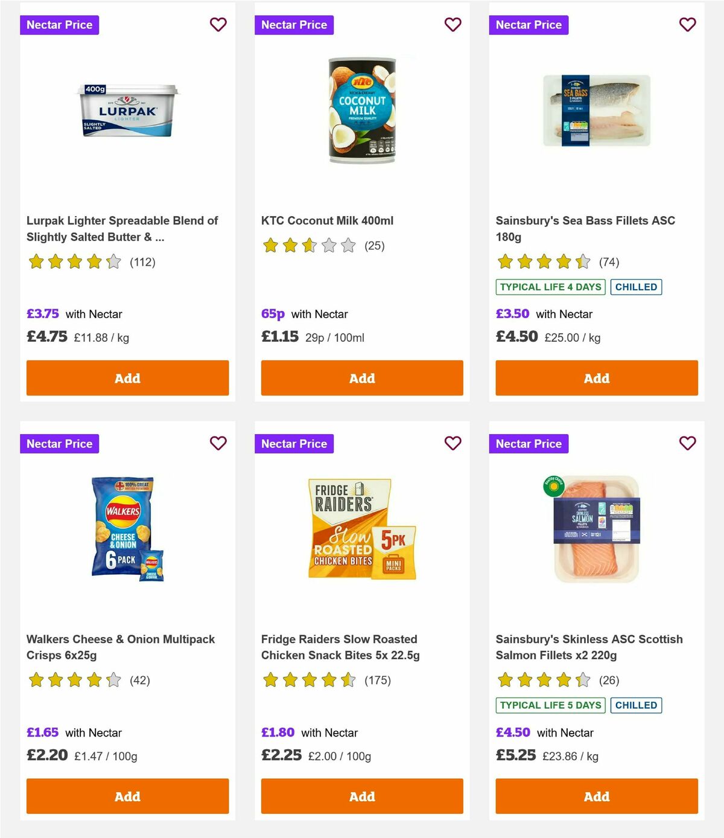Open the Sea Bass Fillets product page
Screen dimensions: 724x838
(585, 229)
